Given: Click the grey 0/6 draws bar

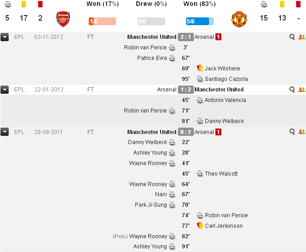Looking at the screenshot, I should (151, 21).
